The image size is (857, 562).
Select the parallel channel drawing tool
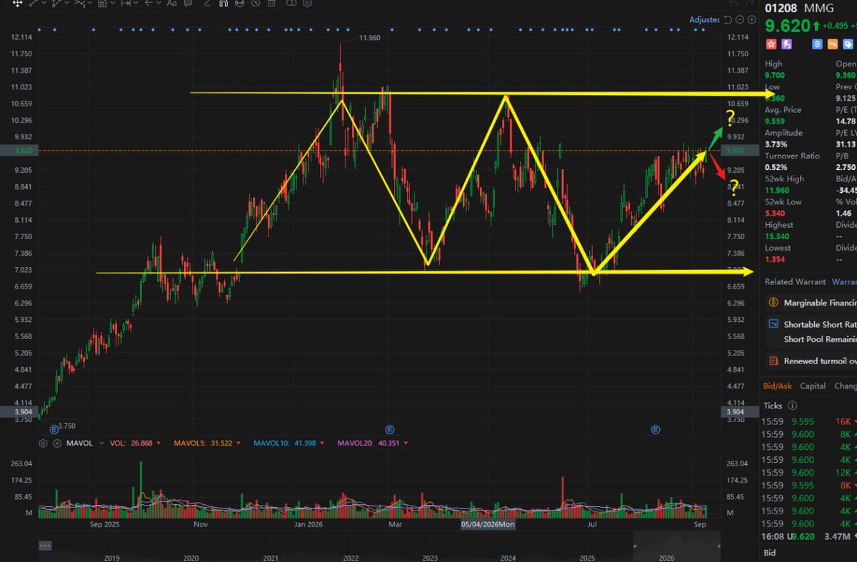coord(56,3)
